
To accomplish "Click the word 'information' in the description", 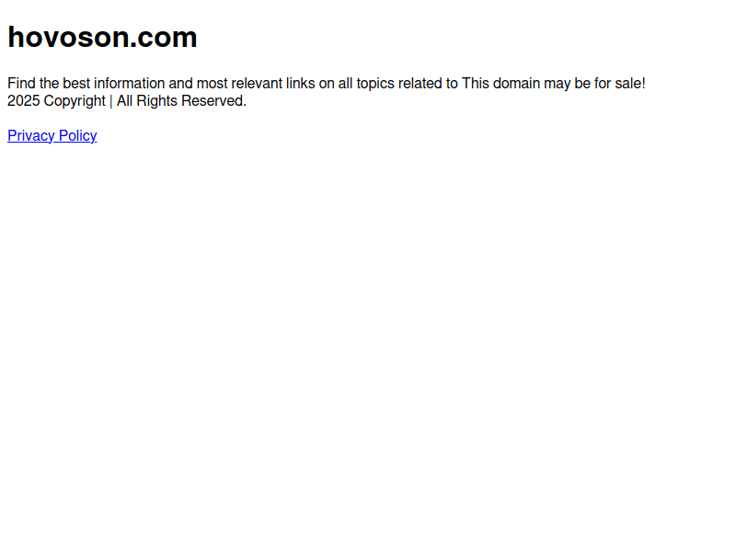I will (x=129, y=84).
